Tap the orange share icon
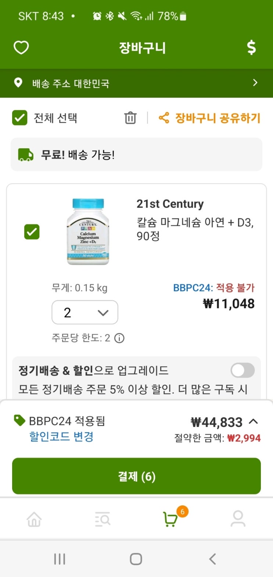This screenshot has width=273, height=577. (164, 118)
